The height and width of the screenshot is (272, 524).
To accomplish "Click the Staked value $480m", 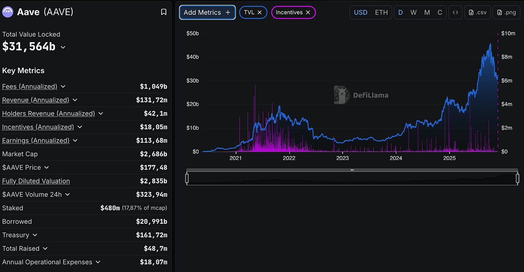I will pyautogui.click(x=110, y=208).
